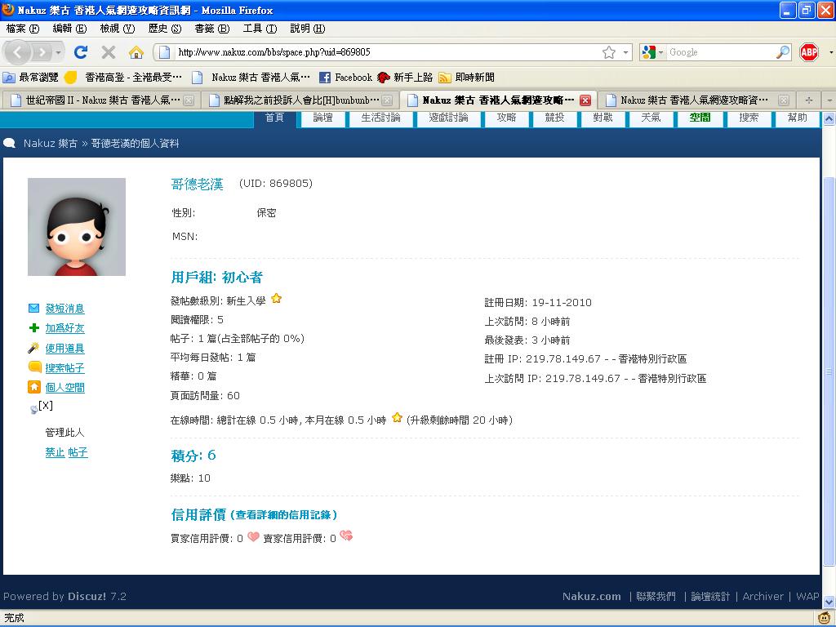
Task: Click the 加為好友 link
Action: [64, 328]
